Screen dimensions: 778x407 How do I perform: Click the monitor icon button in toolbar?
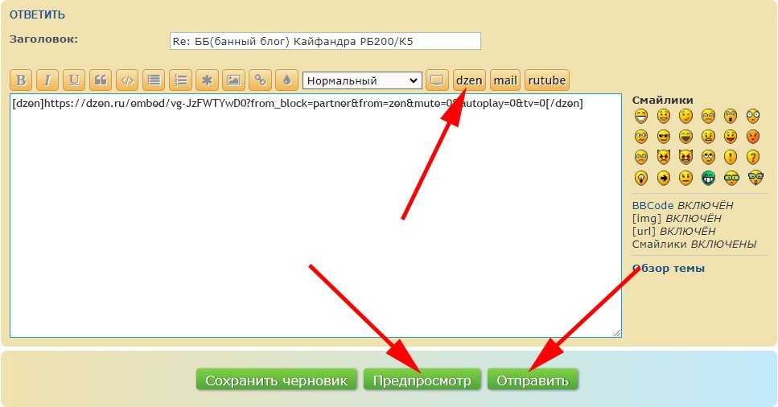pyautogui.click(x=437, y=80)
